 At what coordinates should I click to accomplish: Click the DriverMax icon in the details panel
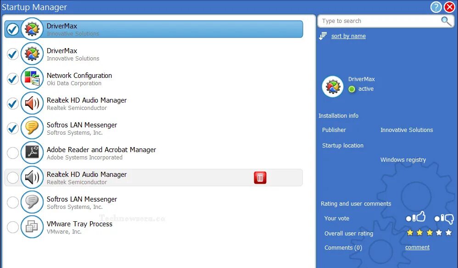[333, 87]
